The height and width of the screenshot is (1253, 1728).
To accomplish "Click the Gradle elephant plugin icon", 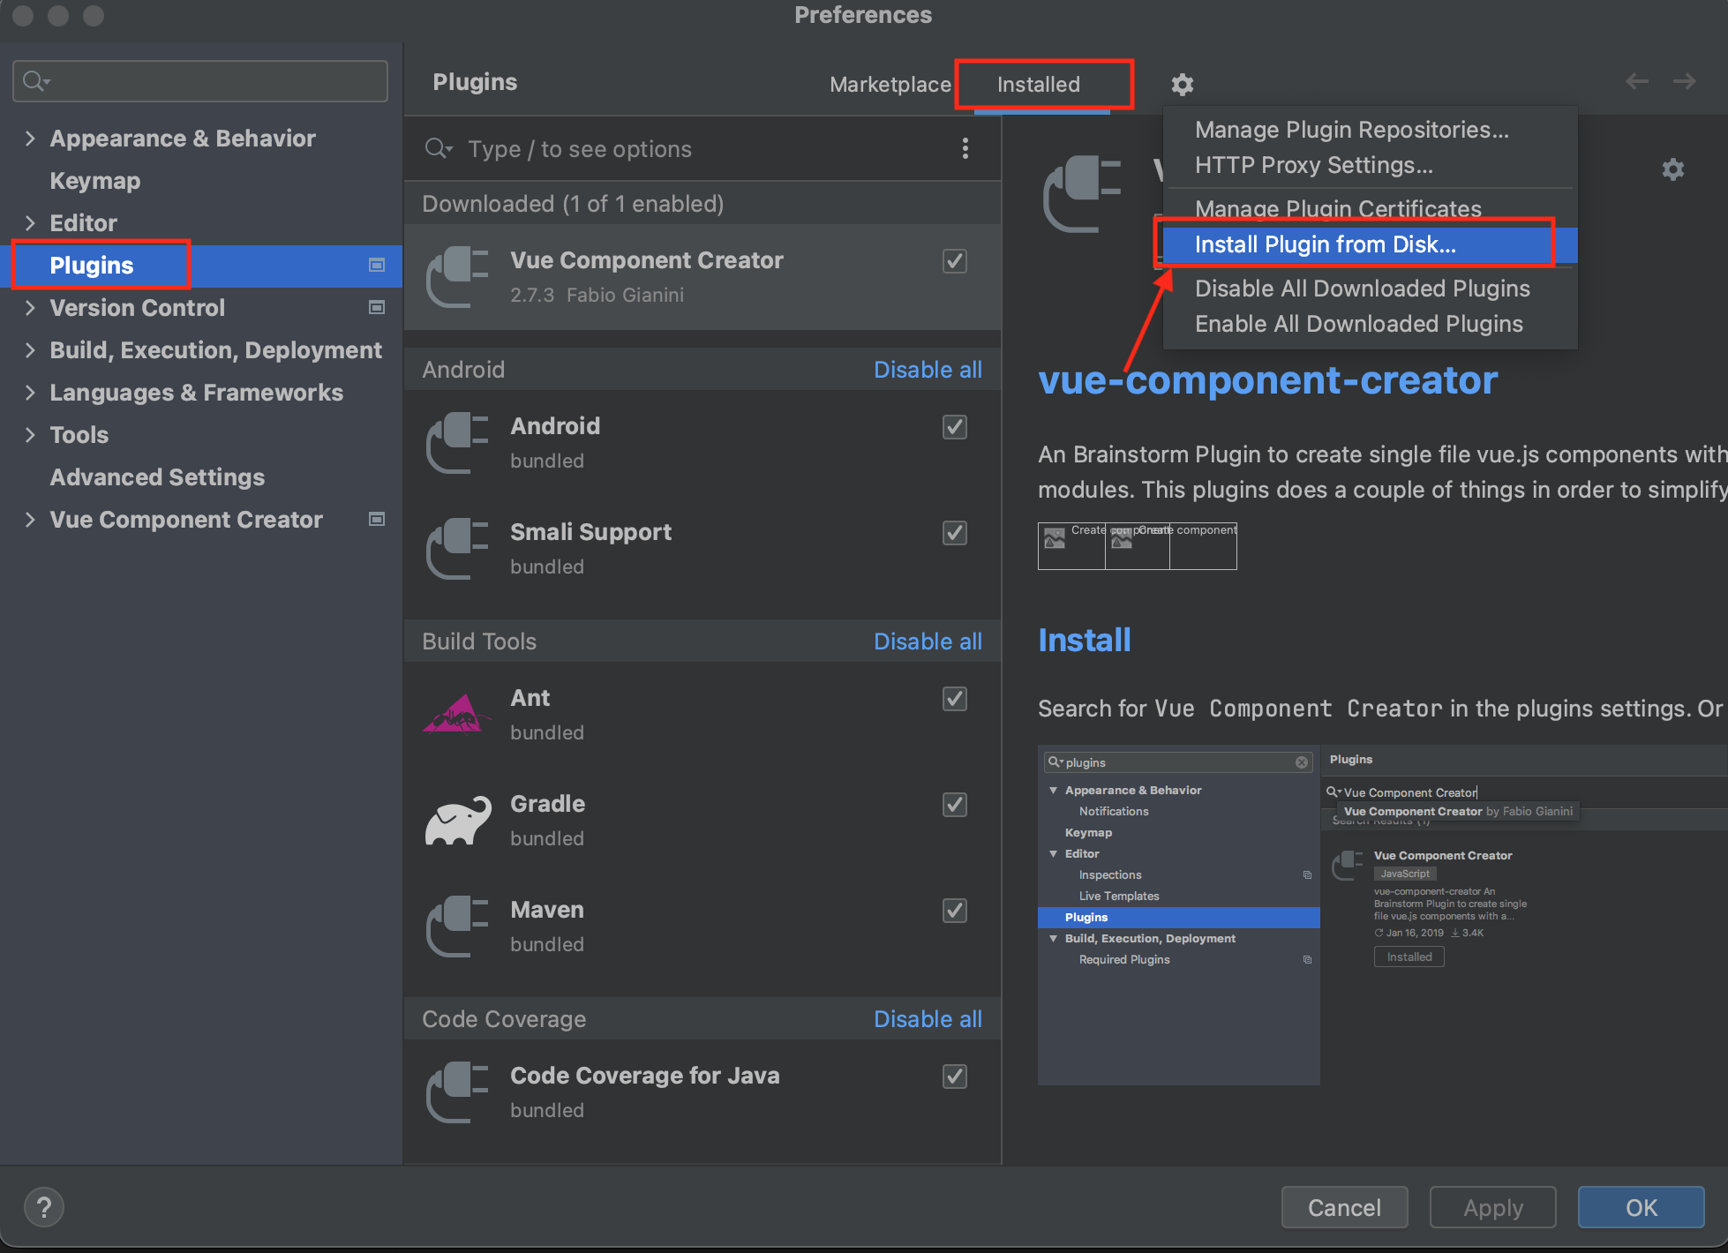I will coord(456,820).
